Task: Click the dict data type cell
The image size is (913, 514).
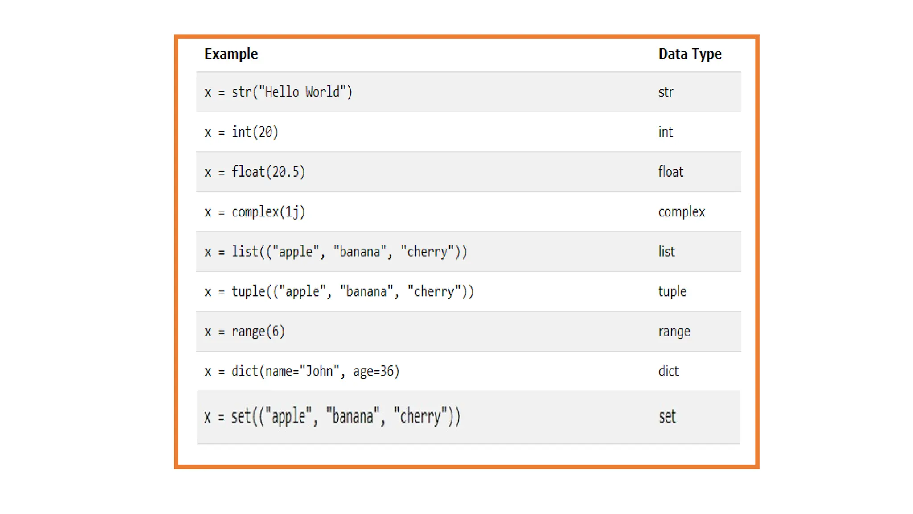Action: click(669, 371)
